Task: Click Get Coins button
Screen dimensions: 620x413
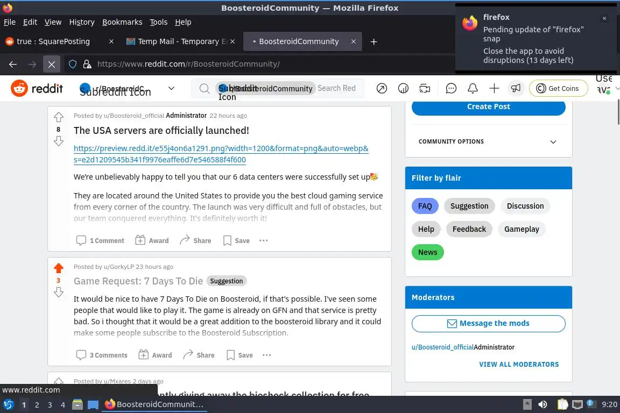Action: point(558,89)
